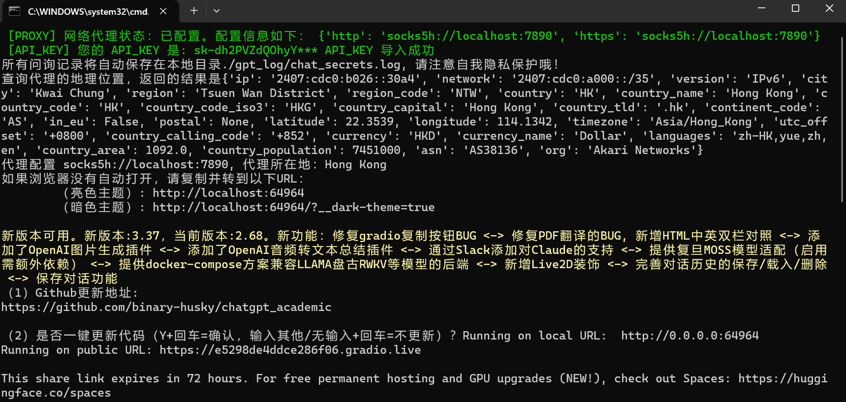Open the public gradio.live share URL
This screenshot has width=846, height=402.
click(x=289, y=349)
